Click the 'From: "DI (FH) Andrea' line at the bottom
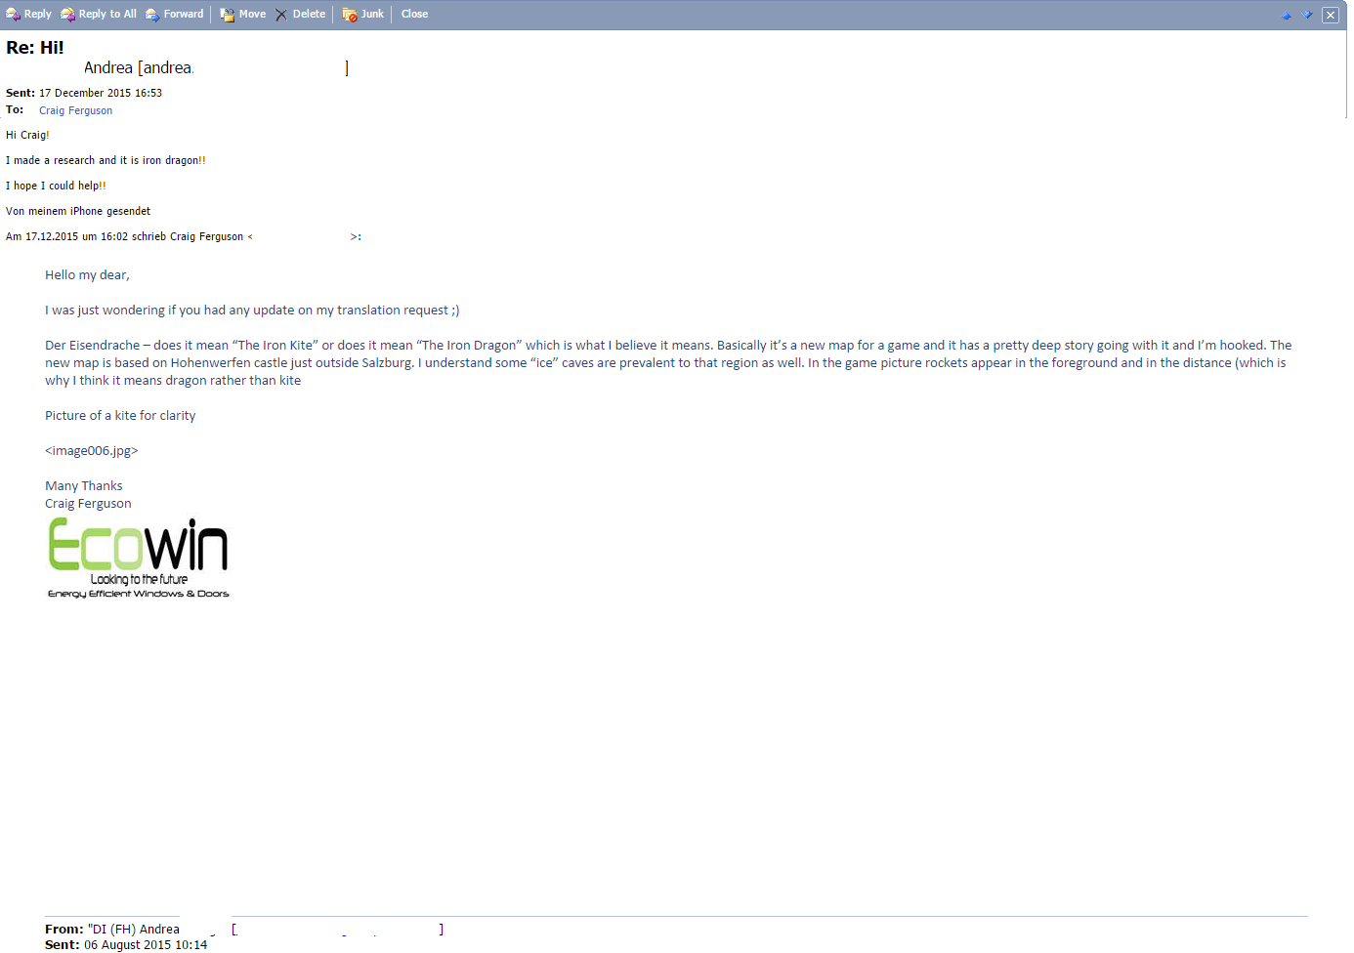 click(x=112, y=930)
